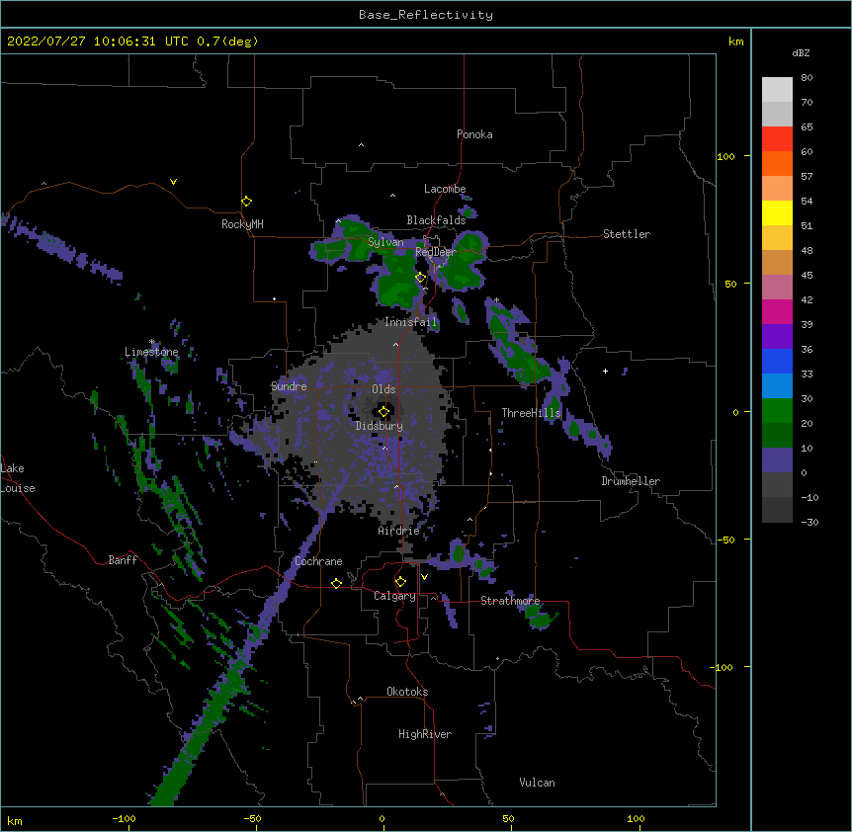This screenshot has width=852, height=832.
Task: Click the Ponoka city label
Action: [474, 134]
